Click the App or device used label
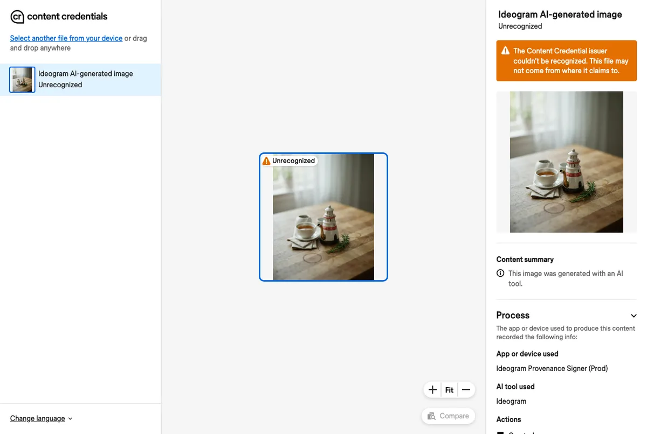647x434 pixels. 527,354
